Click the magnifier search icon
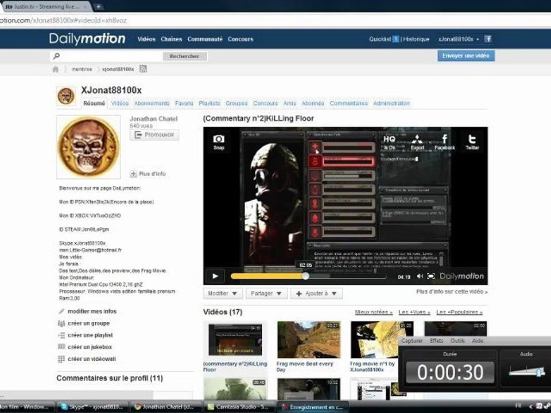Screen dimensions: 551x413 pos(56,56)
